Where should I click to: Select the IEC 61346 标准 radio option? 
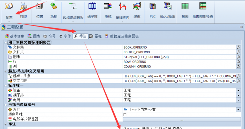125,128
